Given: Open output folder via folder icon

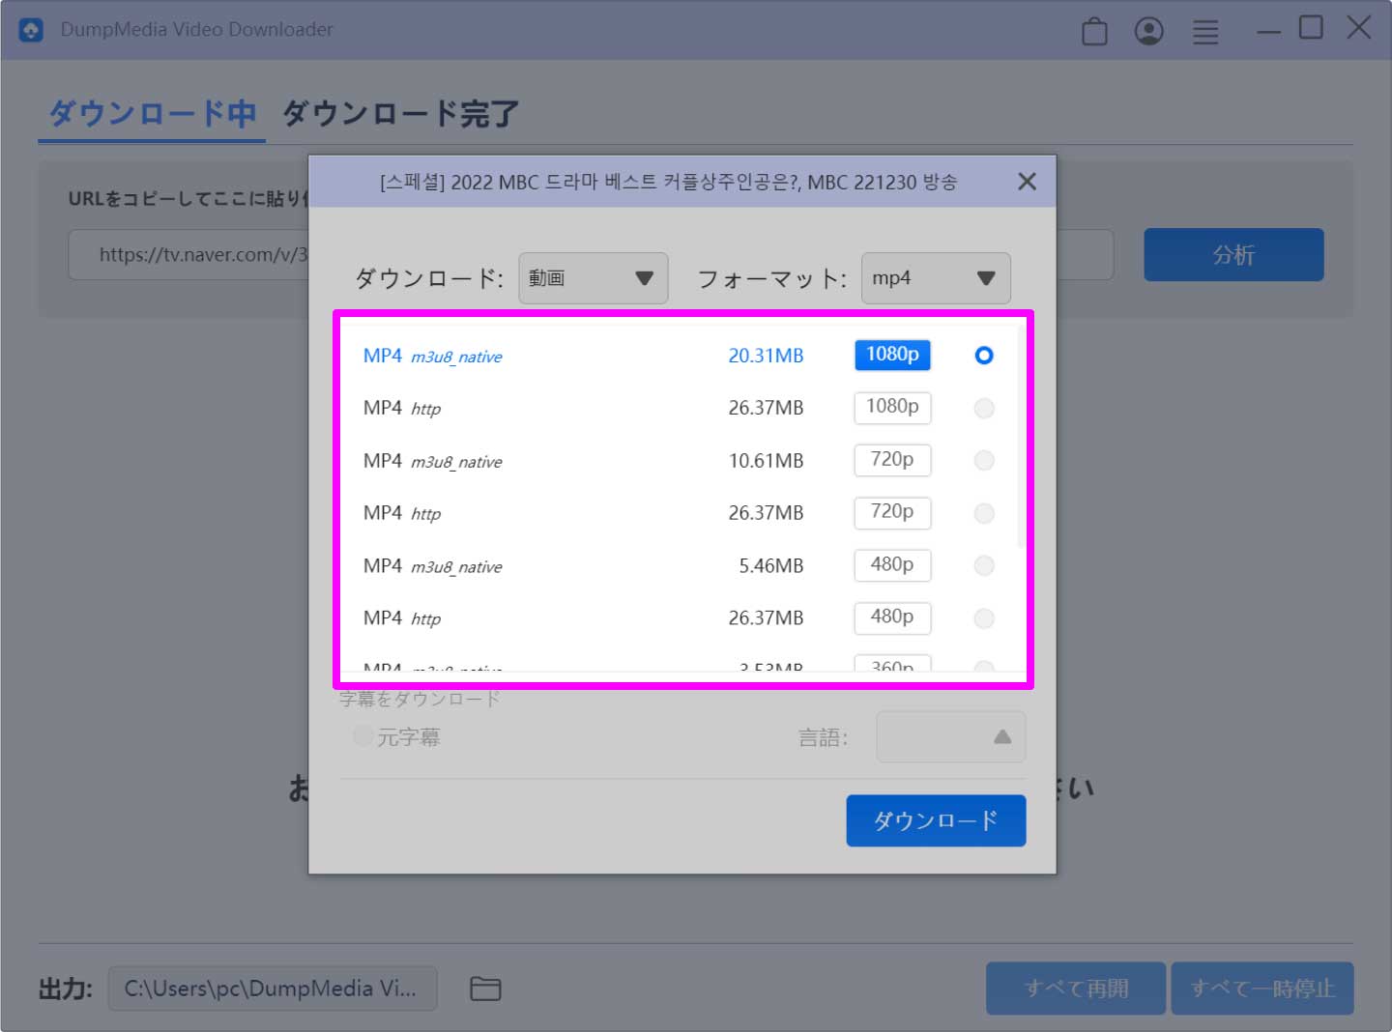Looking at the screenshot, I should (x=485, y=989).
